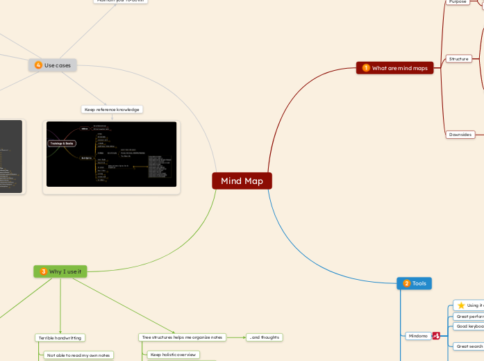Select the Terrible handwriting node
Screen dimensions: 484x361
pyautogui.click(x=60, y=337)
